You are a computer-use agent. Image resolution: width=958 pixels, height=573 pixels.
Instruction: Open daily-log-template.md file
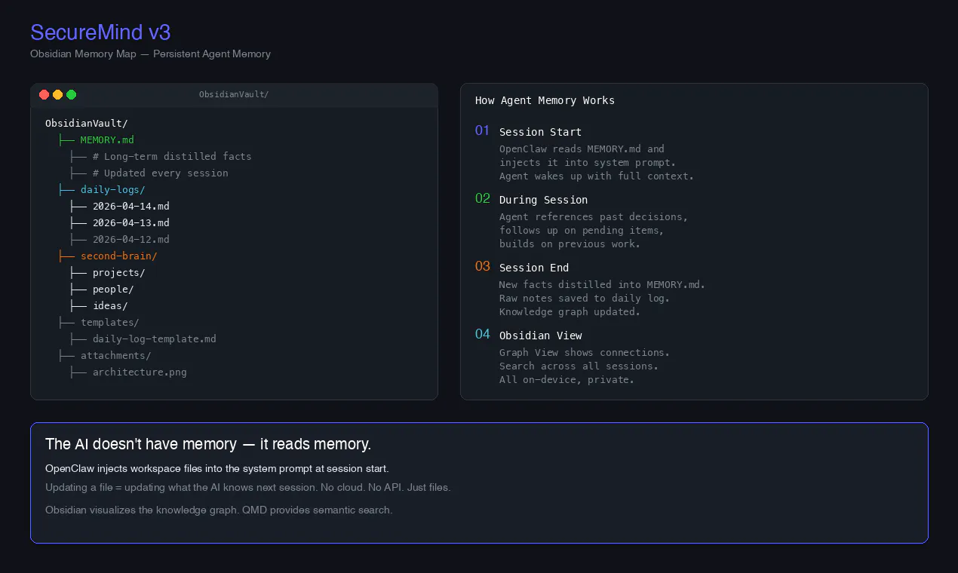pos(155,339)
